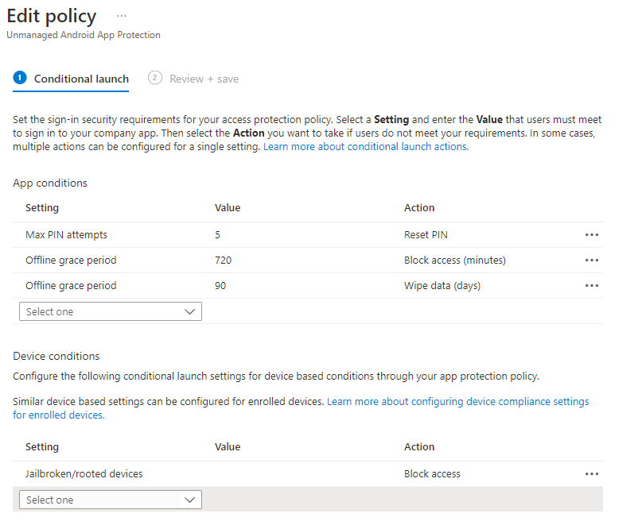Viewport: 642px width, 525px height.
Task: Click the Jailbroken/rooted devices setting name
Action: (84, 474)
